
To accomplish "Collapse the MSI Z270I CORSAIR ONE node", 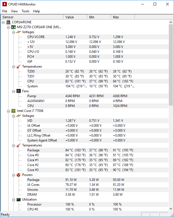I will click(8, 27).
